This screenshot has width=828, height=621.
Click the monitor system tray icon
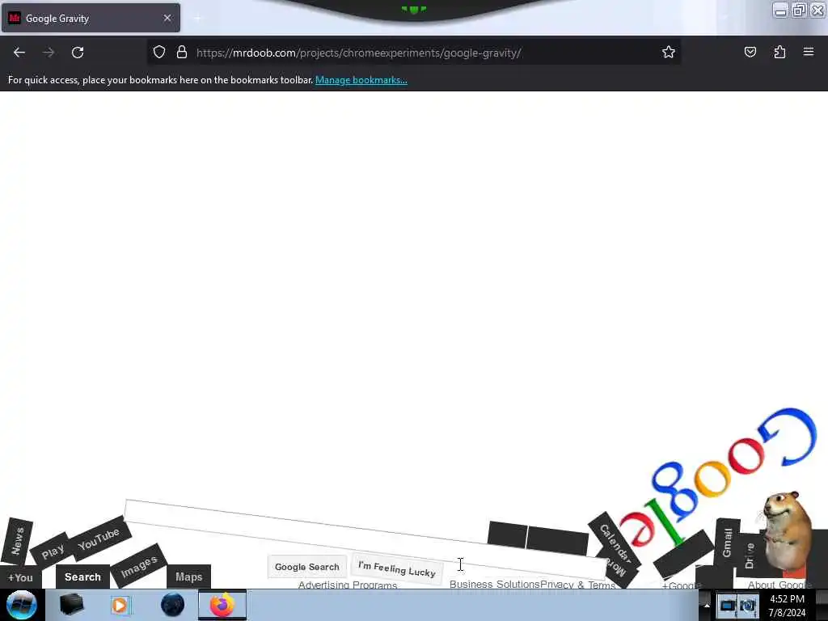tap(727, 605)
